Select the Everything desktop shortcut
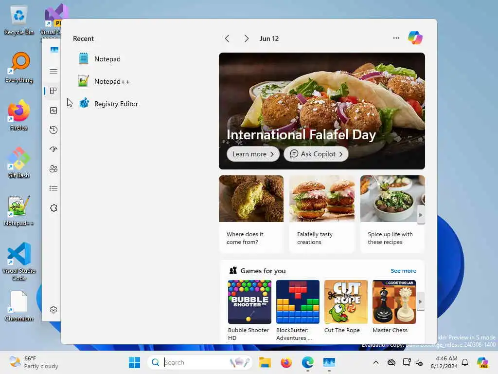The image size is (498, 374). pyautogui.click(x=19, y=68)
